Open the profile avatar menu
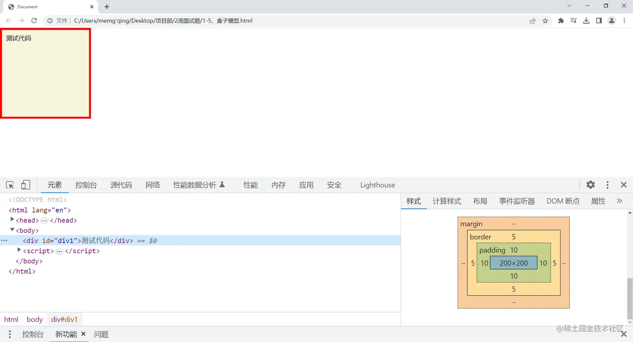633x342 pixels. pyautogui.click(x=612, y=20)
